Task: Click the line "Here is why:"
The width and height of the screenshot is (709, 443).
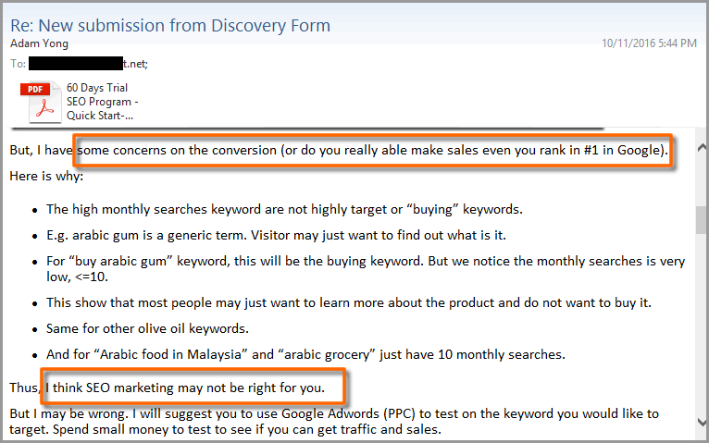Action: (46, 176)
